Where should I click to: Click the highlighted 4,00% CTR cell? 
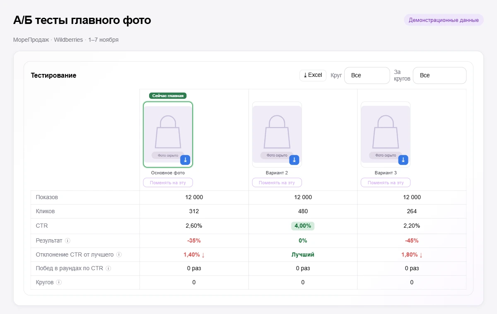click(x=303, y=226)
